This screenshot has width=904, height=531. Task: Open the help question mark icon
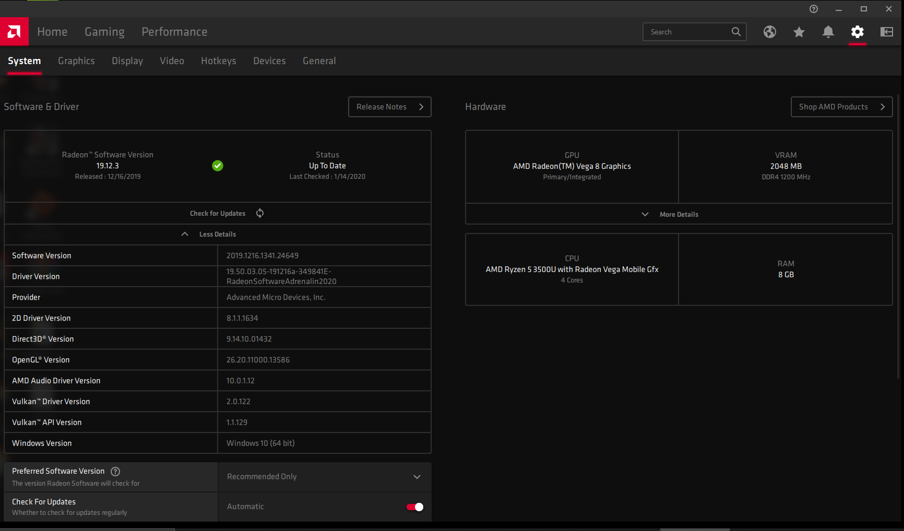pos(814,9)
